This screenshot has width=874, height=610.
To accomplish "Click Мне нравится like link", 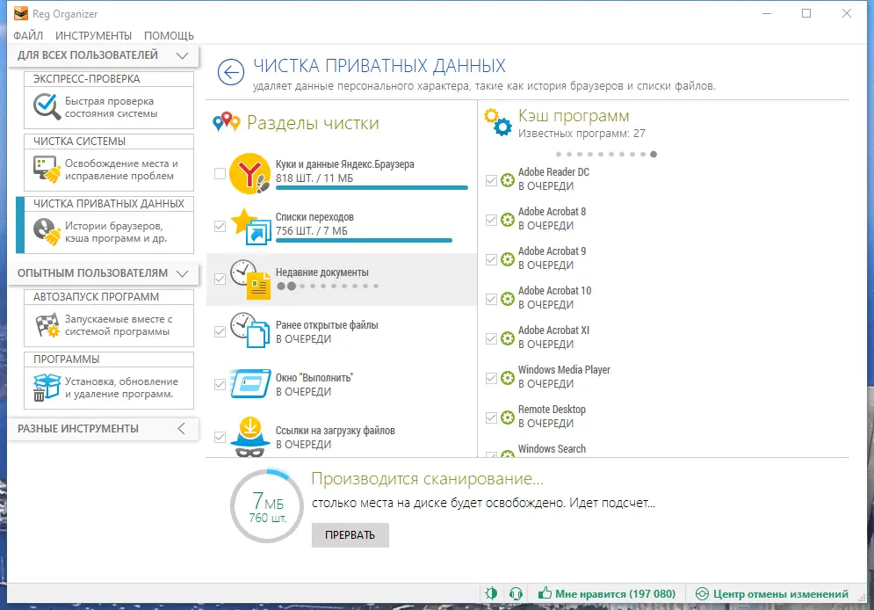I will point(606,594).
